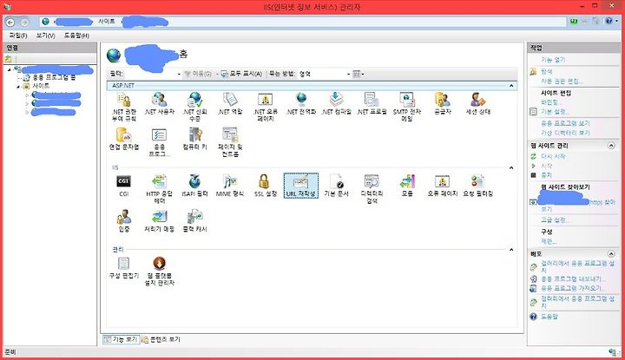The height and width of the screenshot is (360, 625).
Task: Select the 사이트 node in the tree
Action: point(41,86)
